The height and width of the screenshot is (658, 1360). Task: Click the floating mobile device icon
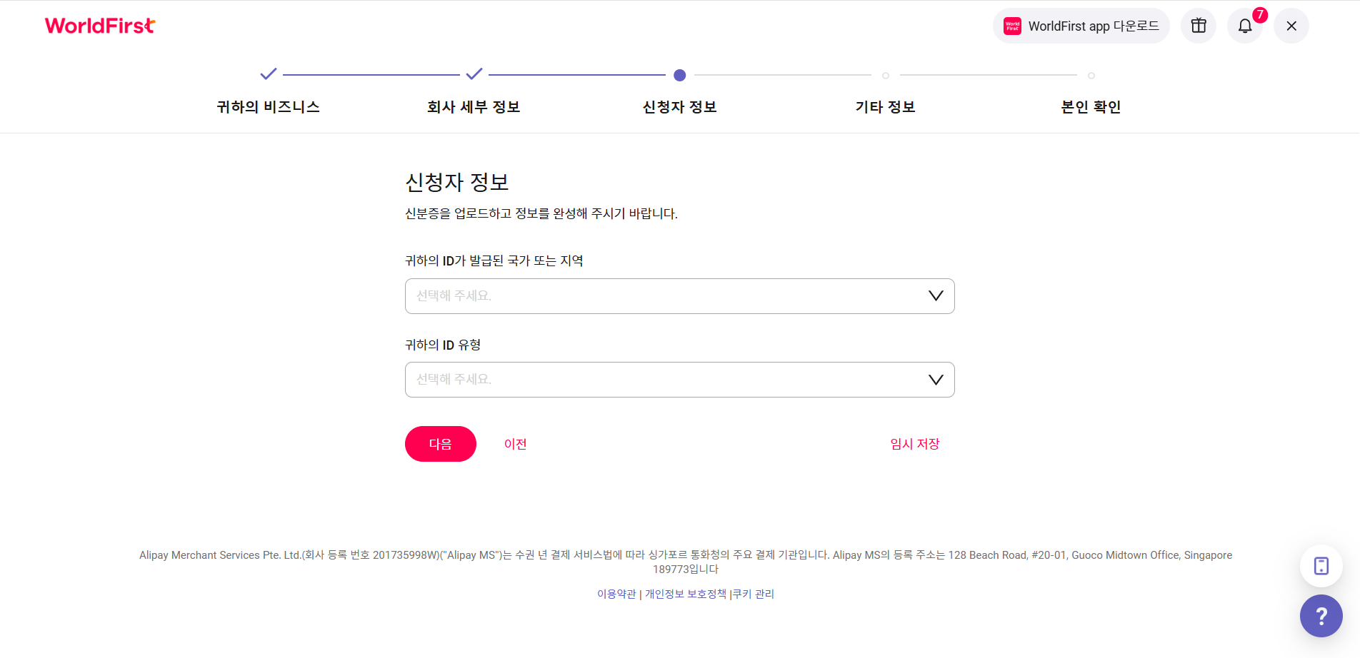pyautogui.click(x=1321, y=566)
